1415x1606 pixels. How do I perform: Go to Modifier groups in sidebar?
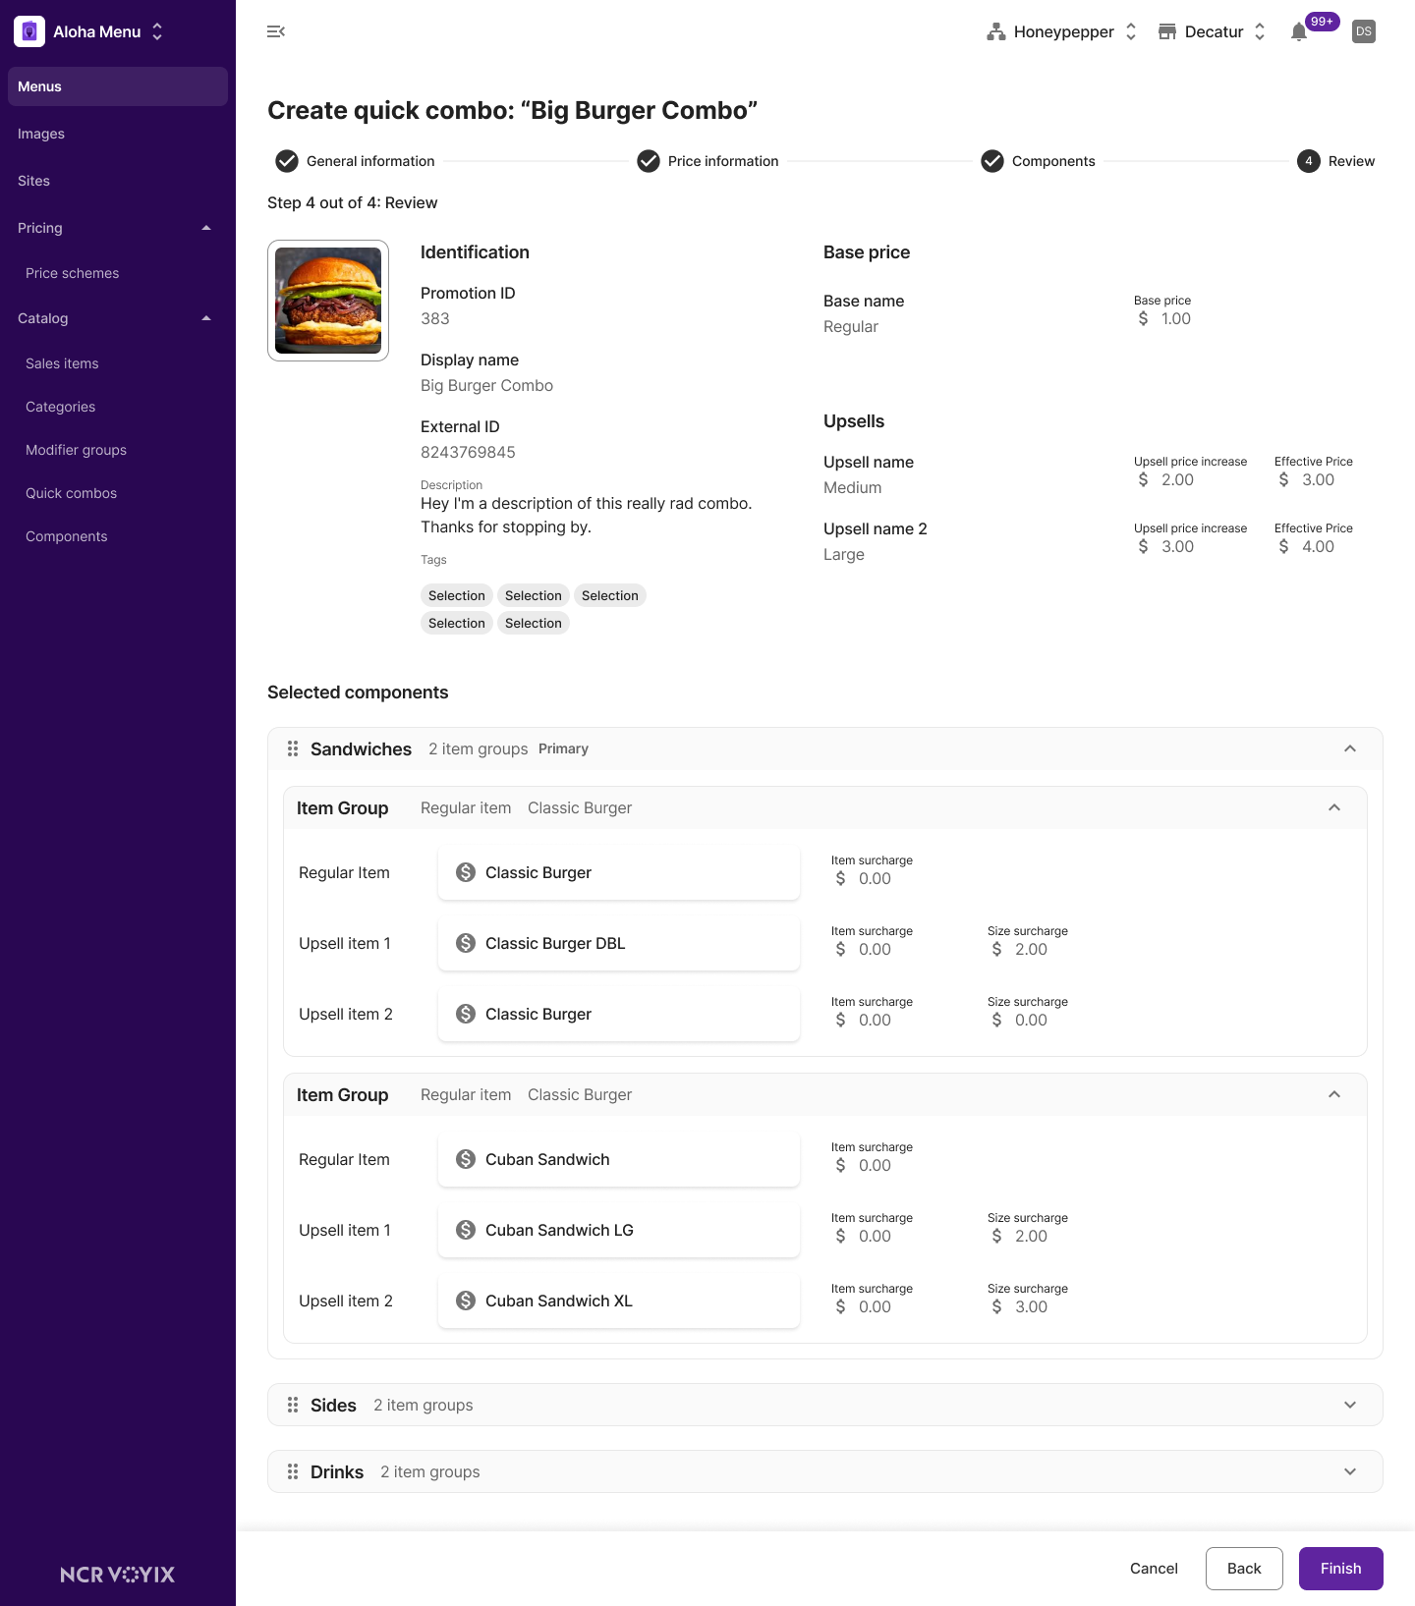[76, 450]
